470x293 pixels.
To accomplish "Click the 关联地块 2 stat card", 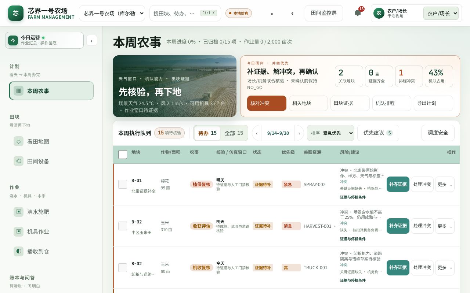I will [x=349, y=76].
